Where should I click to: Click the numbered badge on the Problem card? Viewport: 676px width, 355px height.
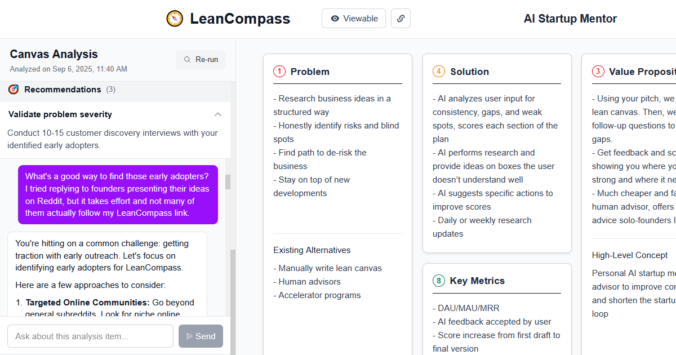pos(279,72)
